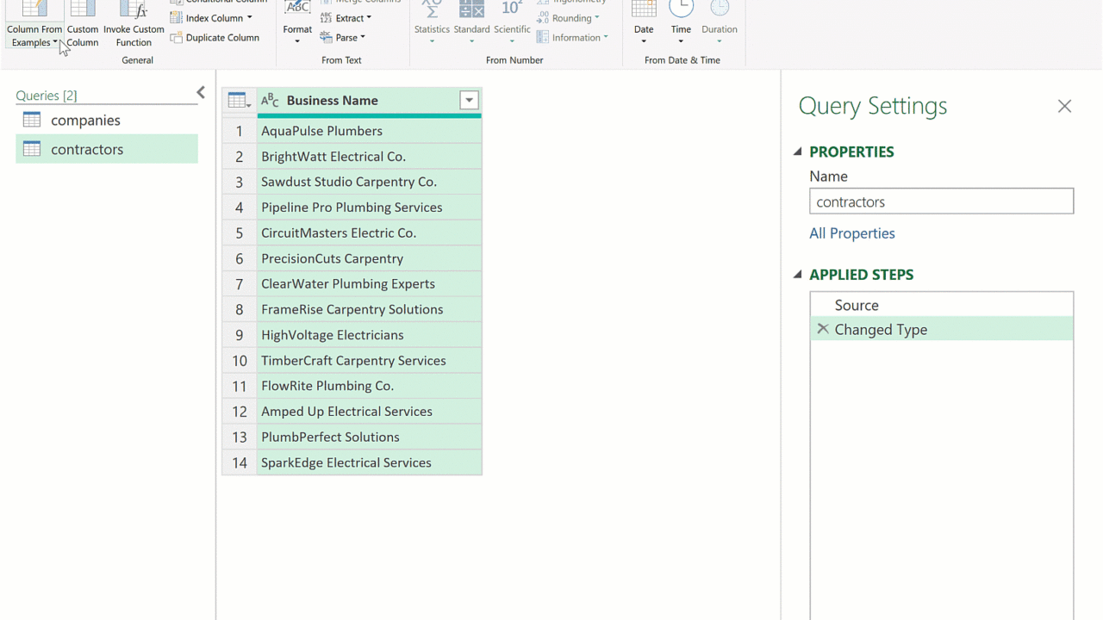Click Invoke Custom Function icon

pyautogui.click(x=134, y=12)
